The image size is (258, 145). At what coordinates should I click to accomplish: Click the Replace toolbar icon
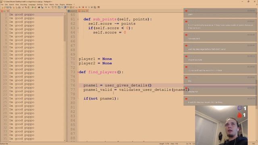[42, 7]
